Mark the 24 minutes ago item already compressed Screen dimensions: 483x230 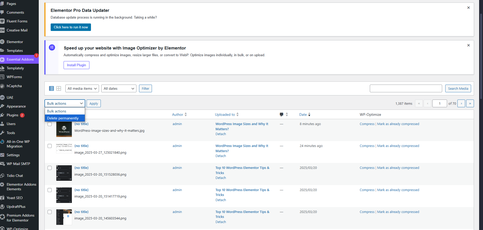coord(398,146)
